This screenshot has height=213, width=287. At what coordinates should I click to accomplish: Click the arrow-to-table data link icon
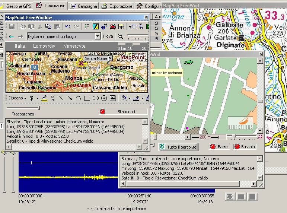(x=132, y=26)
